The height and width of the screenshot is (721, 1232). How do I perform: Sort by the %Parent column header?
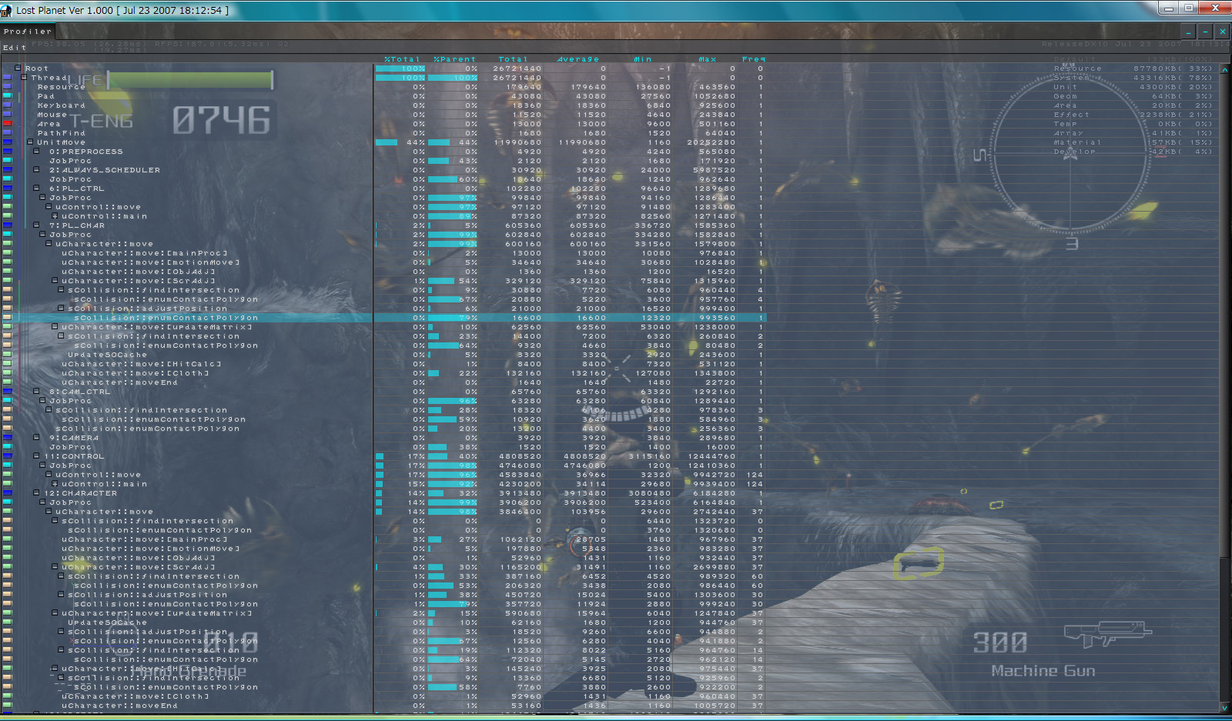(454, 59)
